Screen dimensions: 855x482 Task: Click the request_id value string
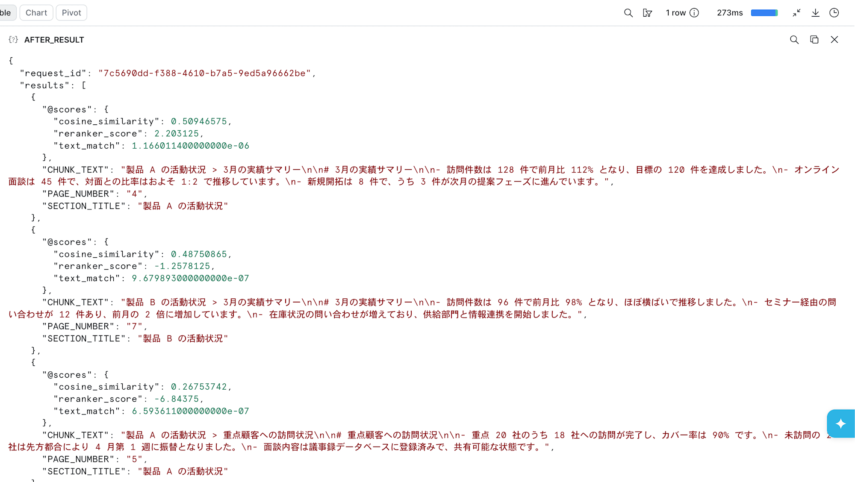coord(204,73)
